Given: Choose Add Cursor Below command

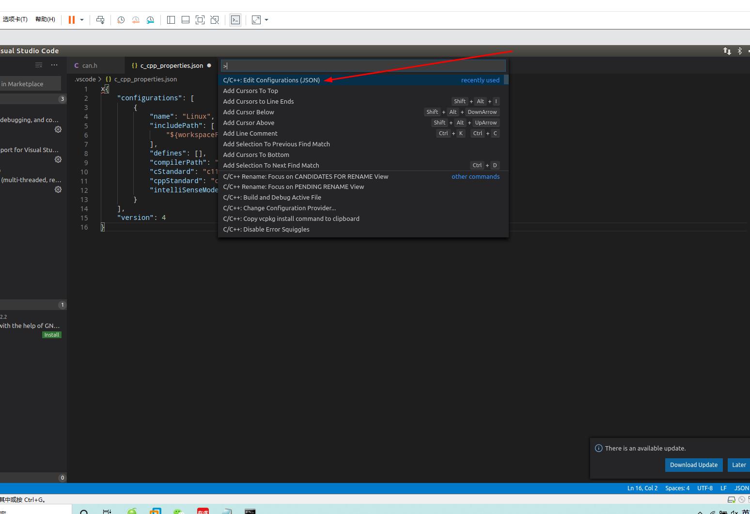Looking at the screenshot, I should click(361, 112).
